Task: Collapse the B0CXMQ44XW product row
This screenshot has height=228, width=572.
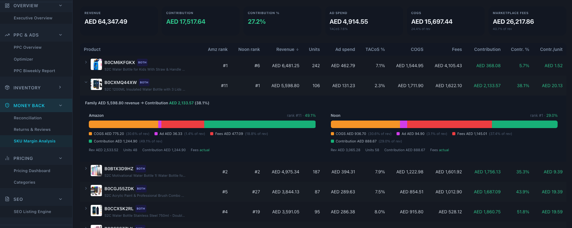Action: pos(86,82)
